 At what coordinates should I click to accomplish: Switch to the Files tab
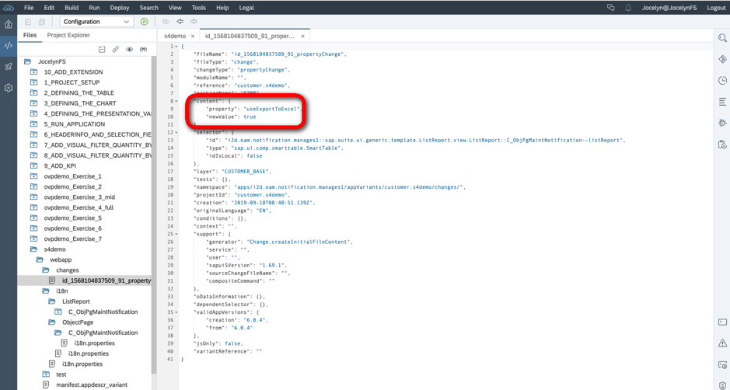click(x=30, y=36)
